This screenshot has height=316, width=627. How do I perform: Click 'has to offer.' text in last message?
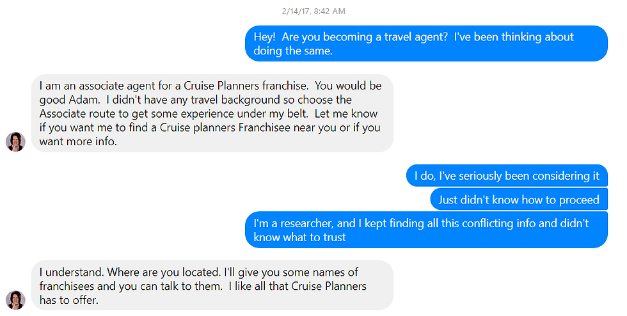coord(69,300)
